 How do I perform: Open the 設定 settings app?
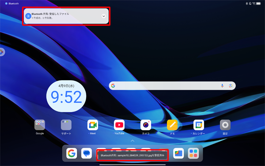coord(225,125)
